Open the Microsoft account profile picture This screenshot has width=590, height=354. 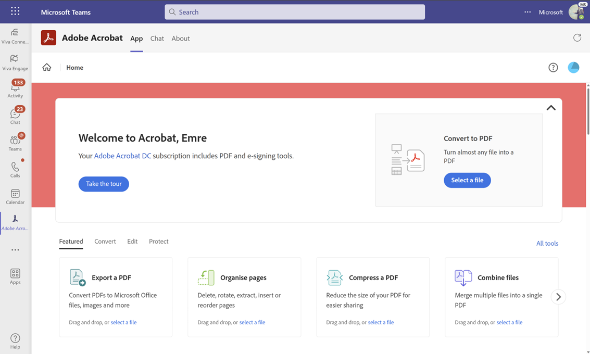point(576,11)
